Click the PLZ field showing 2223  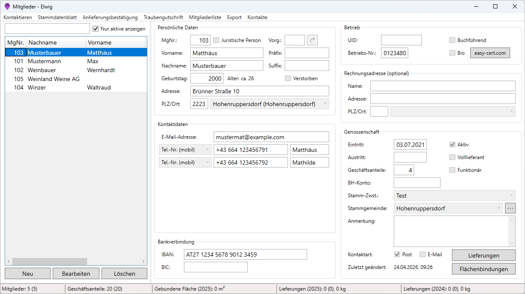[199, 104]
